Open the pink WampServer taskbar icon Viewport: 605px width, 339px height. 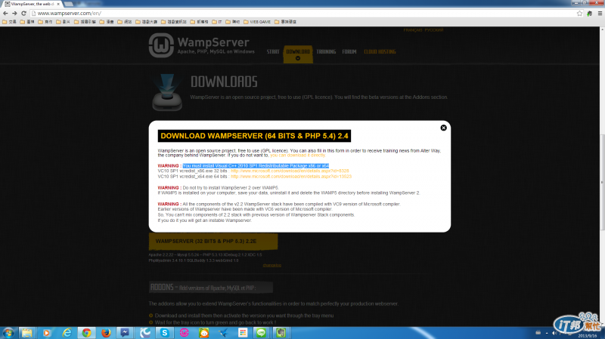coord(184,333)
